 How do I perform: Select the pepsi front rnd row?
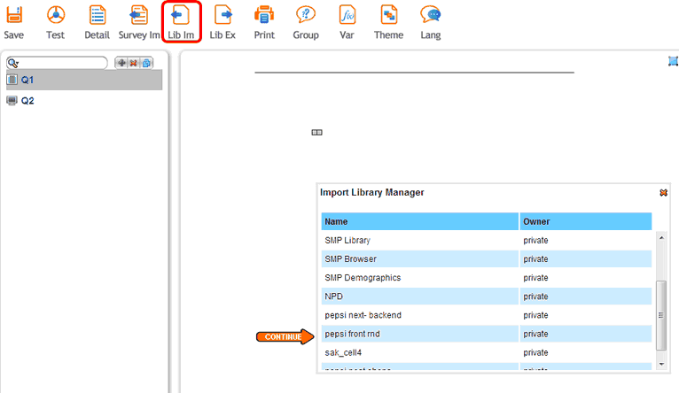487,334
